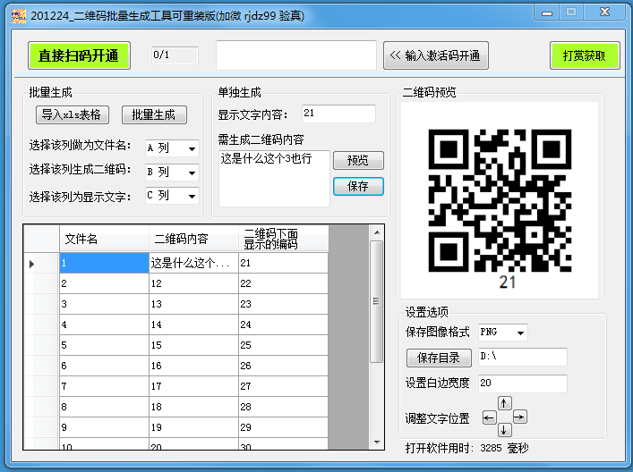Click display code cell 28
Screen dimensions: 633x472
[x=284, y=407]
